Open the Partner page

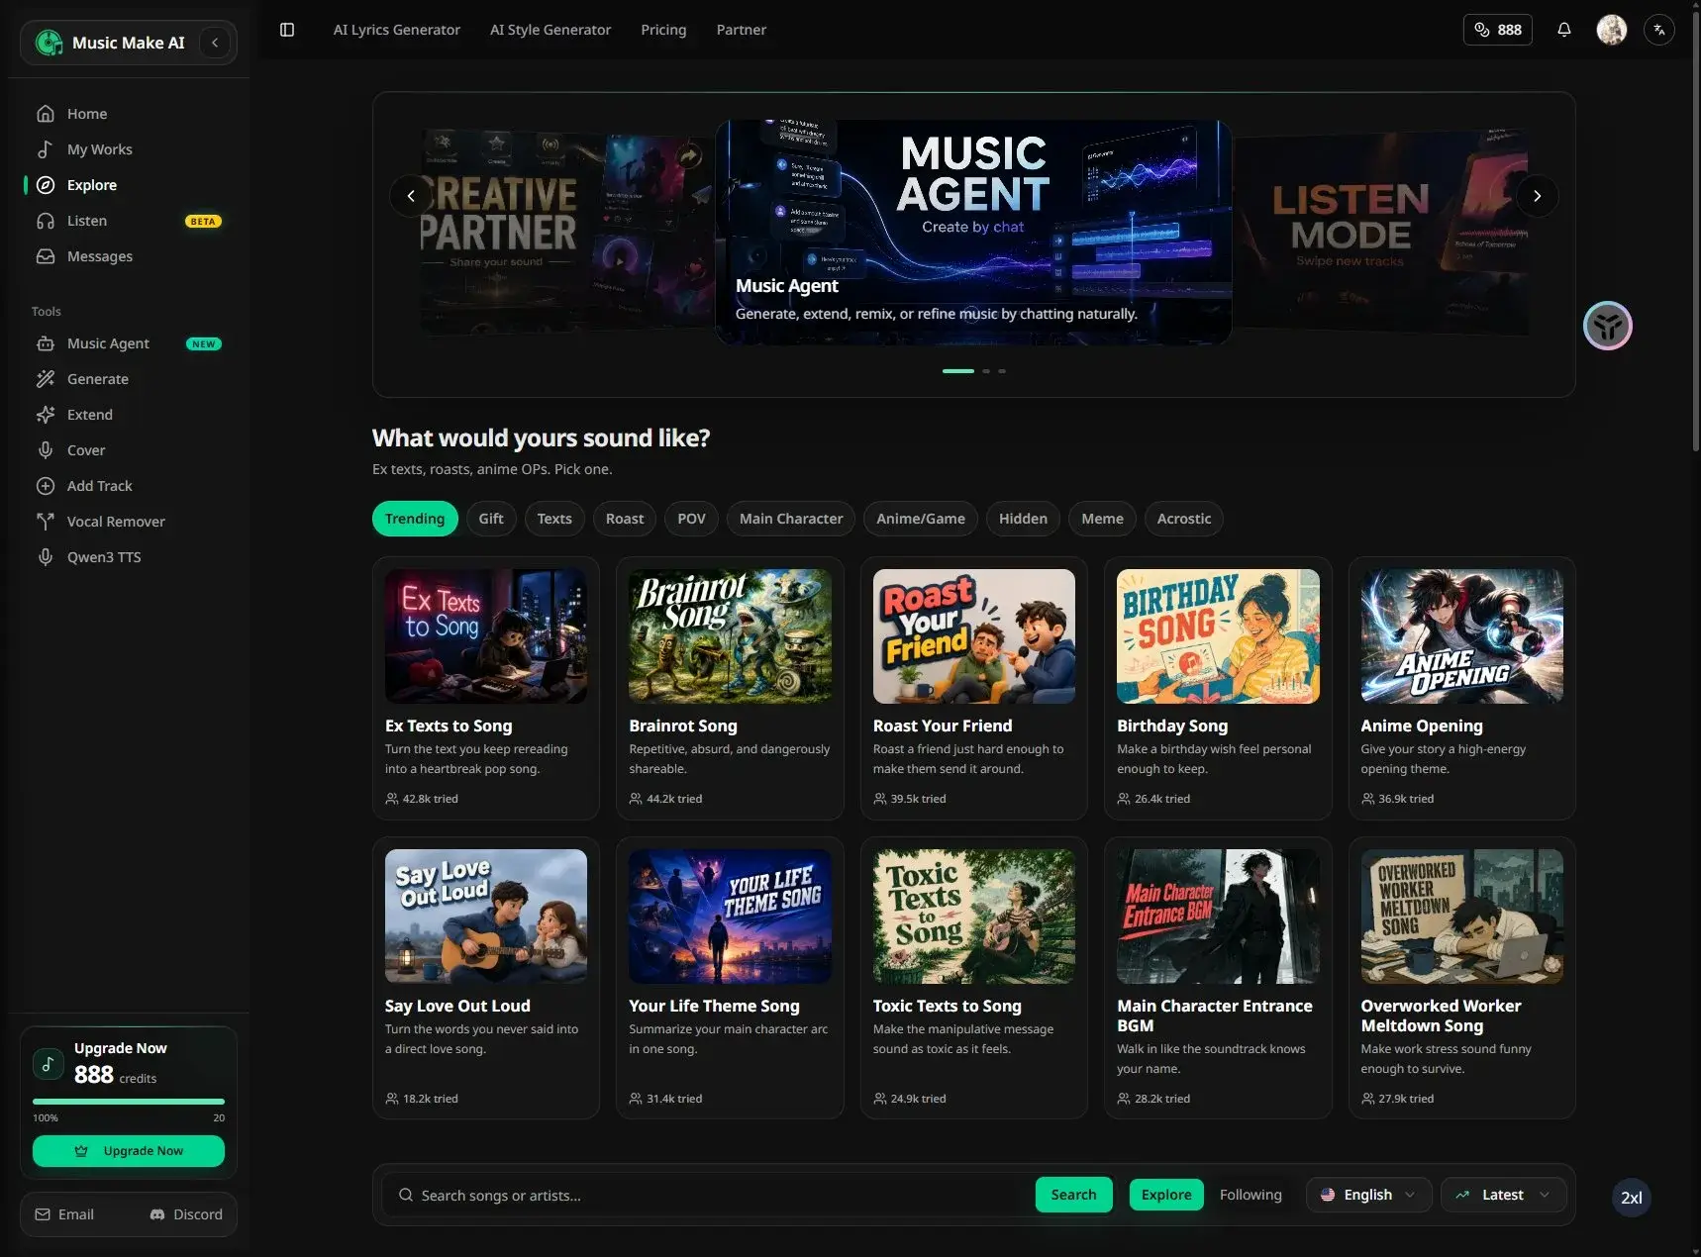point(742,30)
